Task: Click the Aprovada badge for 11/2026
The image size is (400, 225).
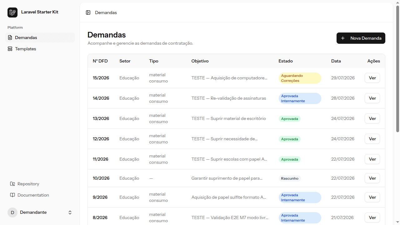Action: pyautogui.click(x=290, y=159)
